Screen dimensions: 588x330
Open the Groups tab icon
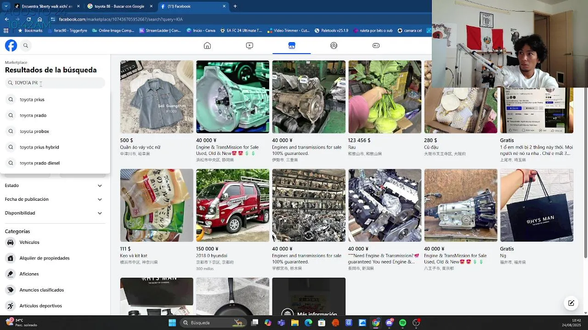click(334, 45)
